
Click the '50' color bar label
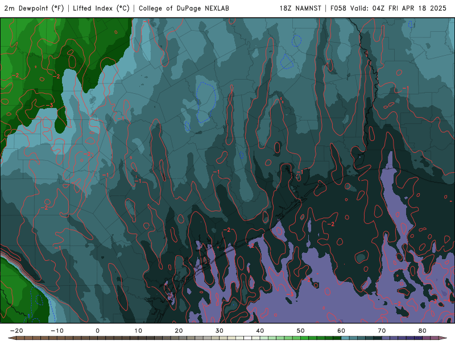[x=301, y=331]
